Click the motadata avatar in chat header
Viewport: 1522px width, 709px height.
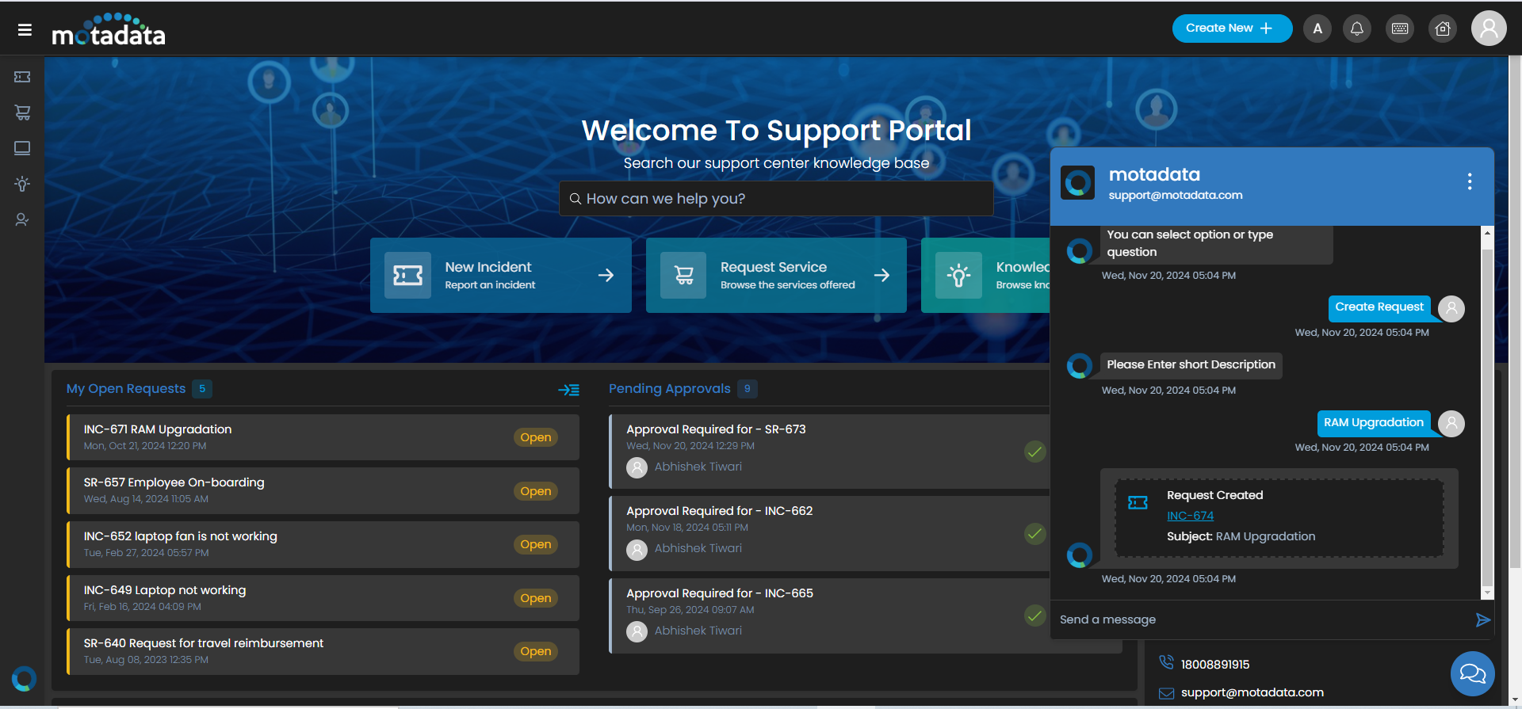coord(1078,183)
